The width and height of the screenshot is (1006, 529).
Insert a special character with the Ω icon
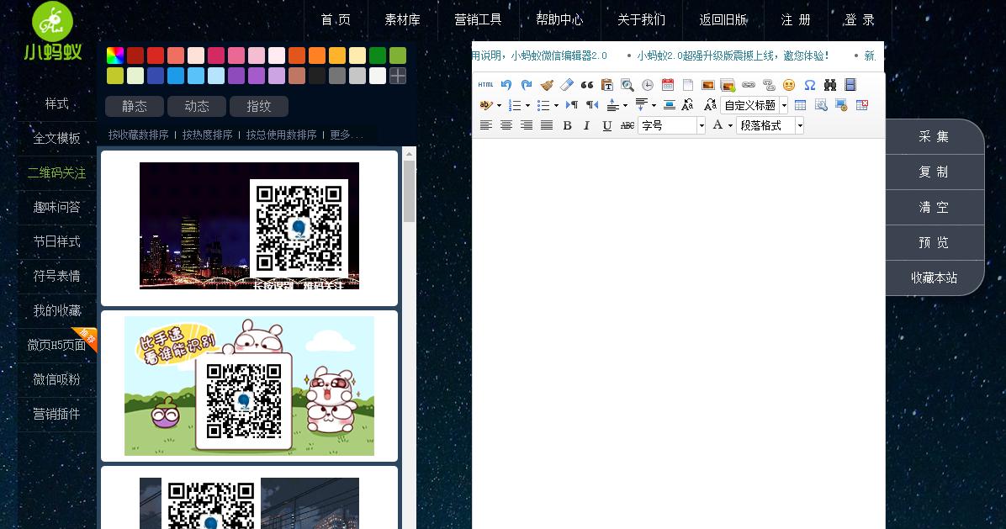pos(809,84)
